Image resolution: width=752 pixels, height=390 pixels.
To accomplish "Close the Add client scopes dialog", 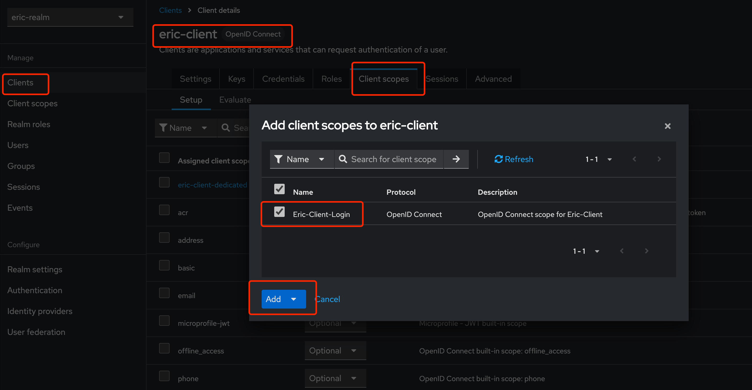I will click(667, 126).
